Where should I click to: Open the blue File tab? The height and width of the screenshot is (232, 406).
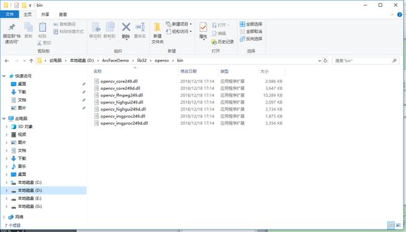point(9,14)
